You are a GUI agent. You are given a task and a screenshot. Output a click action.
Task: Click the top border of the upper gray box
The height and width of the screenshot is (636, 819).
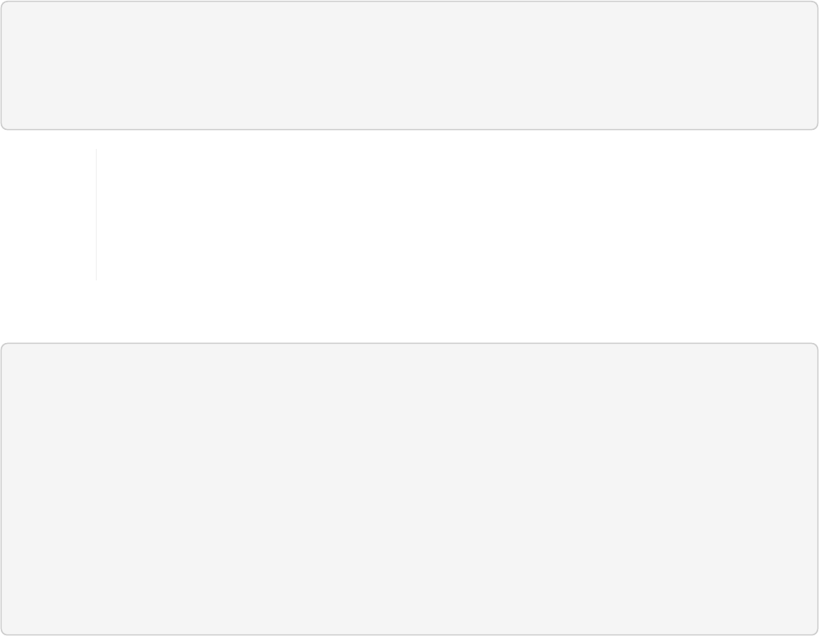click(x=409, y=2)
